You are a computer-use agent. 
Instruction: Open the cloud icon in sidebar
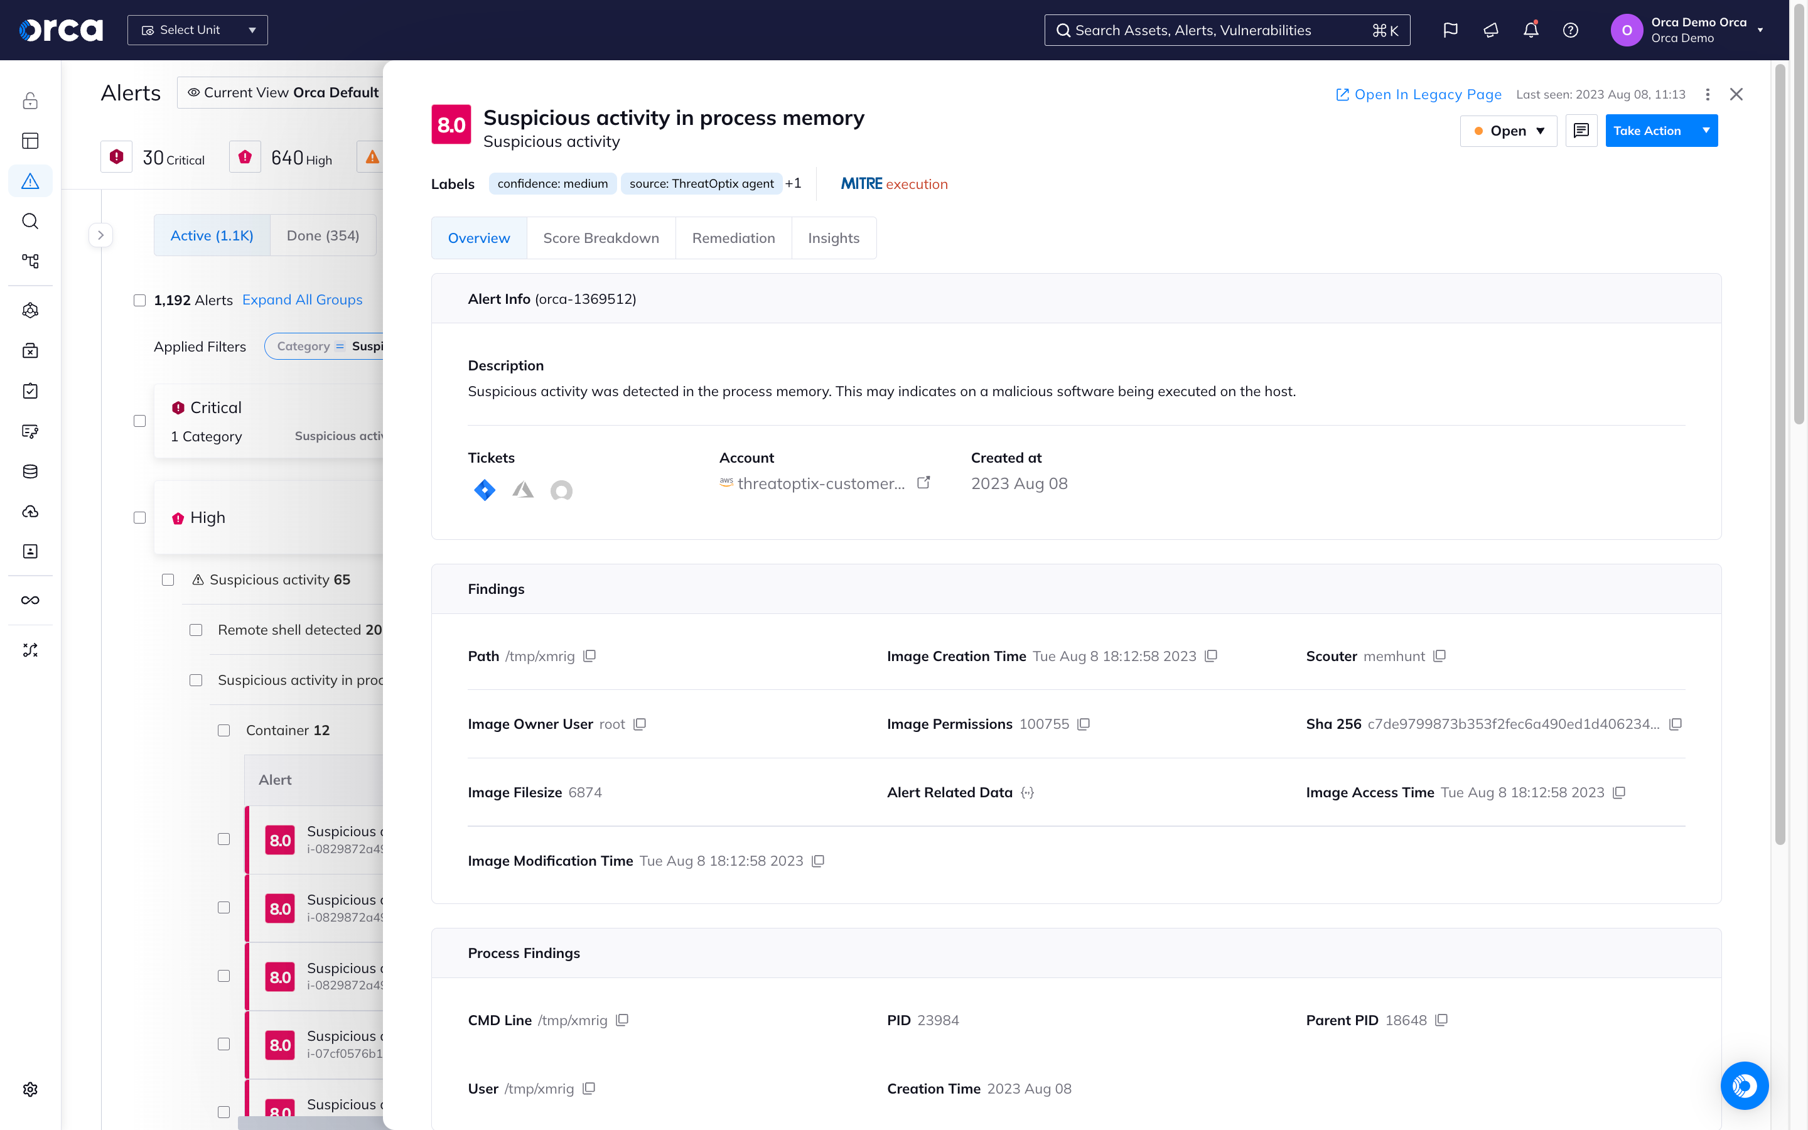(x=30, y=511)
